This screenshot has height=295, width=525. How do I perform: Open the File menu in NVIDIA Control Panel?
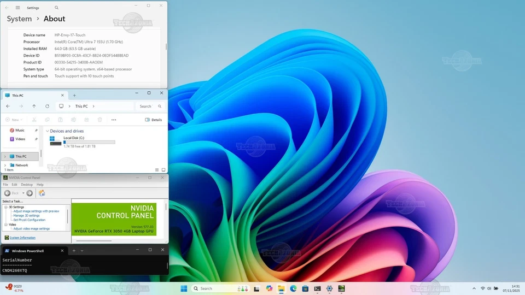[x=5, y=185]
